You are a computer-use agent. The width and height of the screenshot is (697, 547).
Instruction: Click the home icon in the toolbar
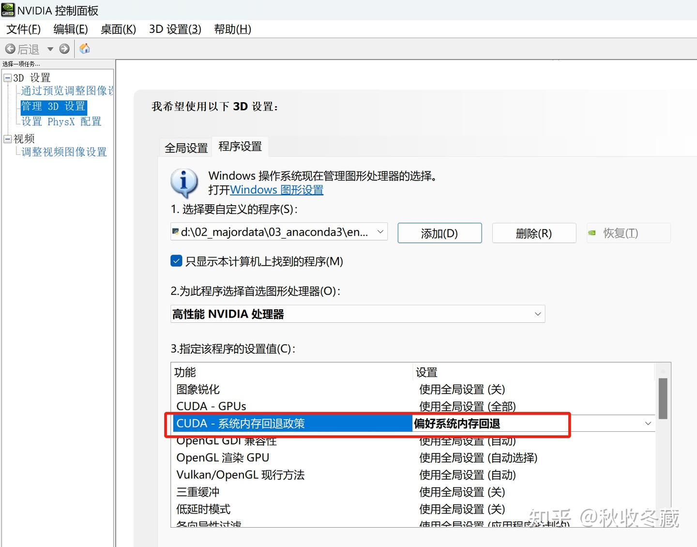[85, 48]
